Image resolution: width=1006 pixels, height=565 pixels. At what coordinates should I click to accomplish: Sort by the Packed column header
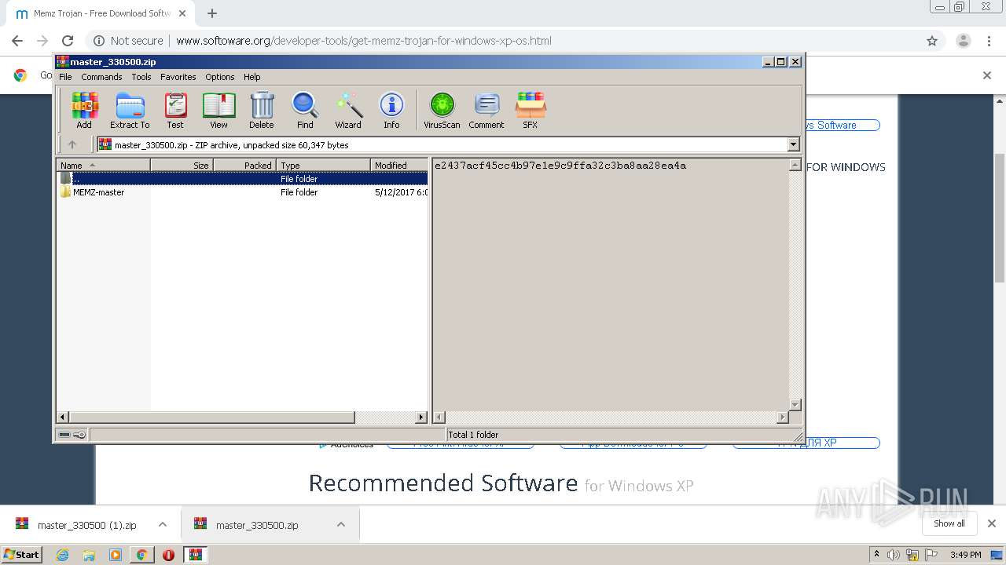[x=244, y=165]
